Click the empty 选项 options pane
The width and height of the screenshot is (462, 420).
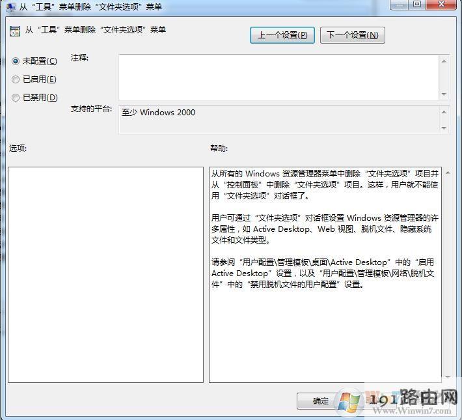pos(105,275)
